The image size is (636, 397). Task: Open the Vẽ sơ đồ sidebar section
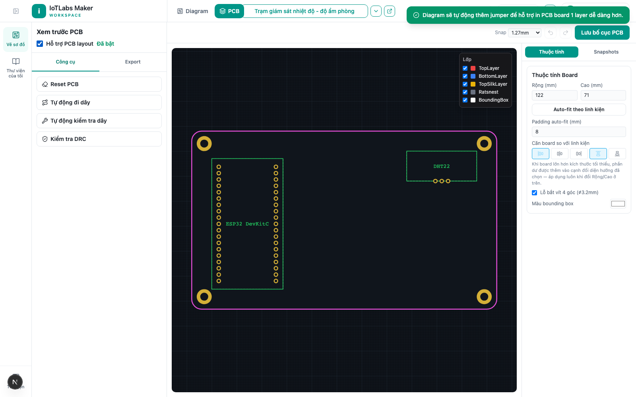[16, 39]
